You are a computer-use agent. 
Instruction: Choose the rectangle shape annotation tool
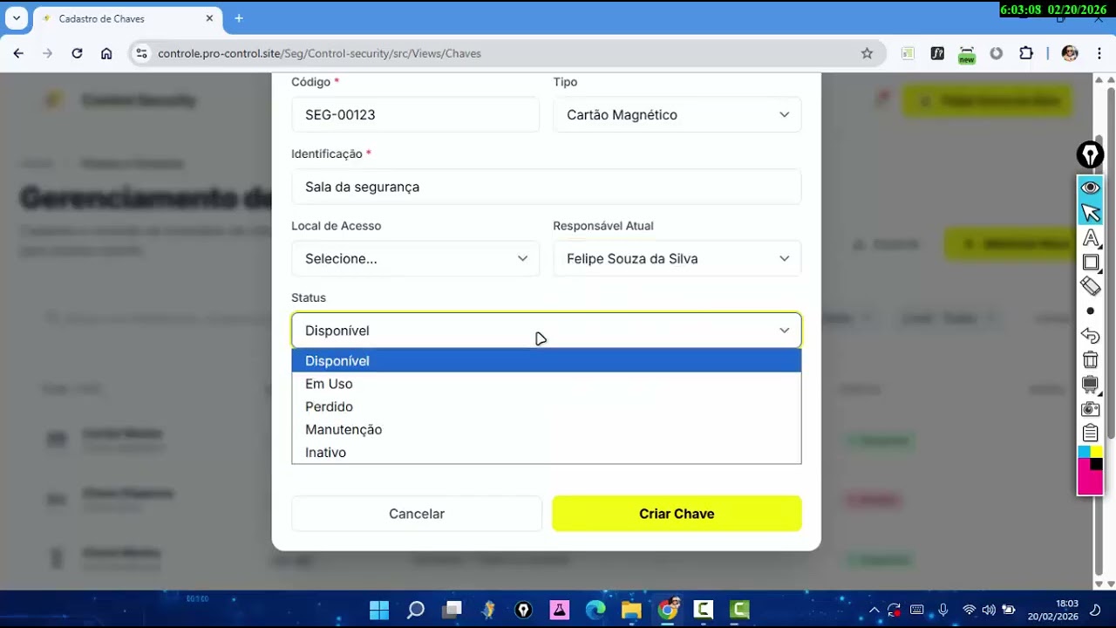(1090, 262)
